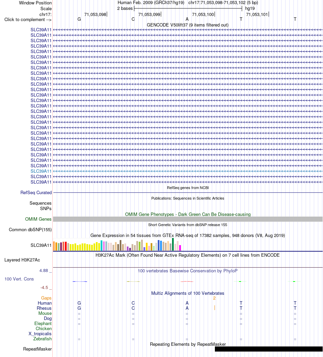Click the Common dbSNP(155) label
The height and width of the screenshot is (357, 323).
[x=30, y=230]
